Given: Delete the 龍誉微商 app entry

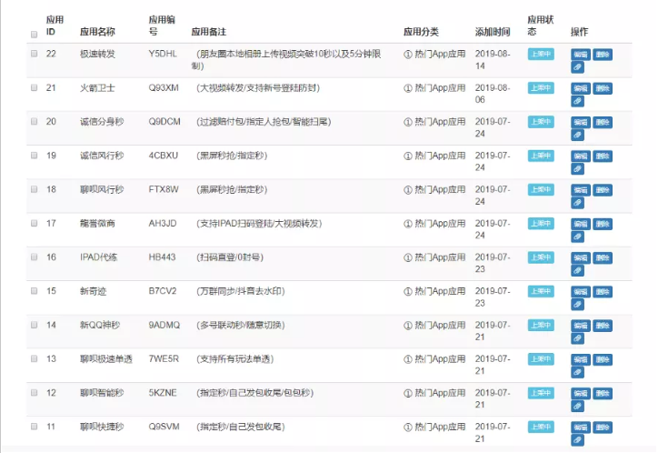Looking at the screenshot, I should pos(602,224).
